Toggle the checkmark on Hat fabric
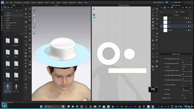Screen dimensions: 194x109 point(162,26)
